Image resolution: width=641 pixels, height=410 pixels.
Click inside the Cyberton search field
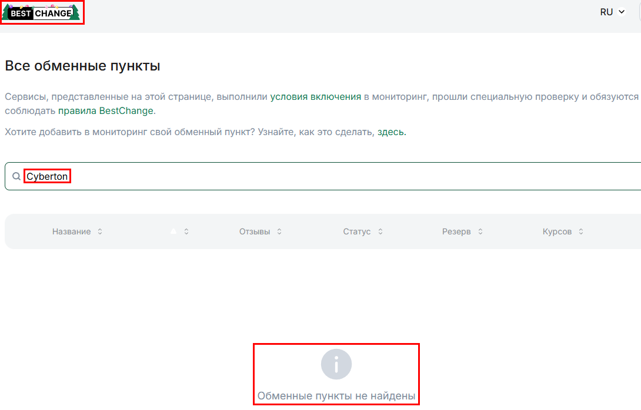(47, 176)
